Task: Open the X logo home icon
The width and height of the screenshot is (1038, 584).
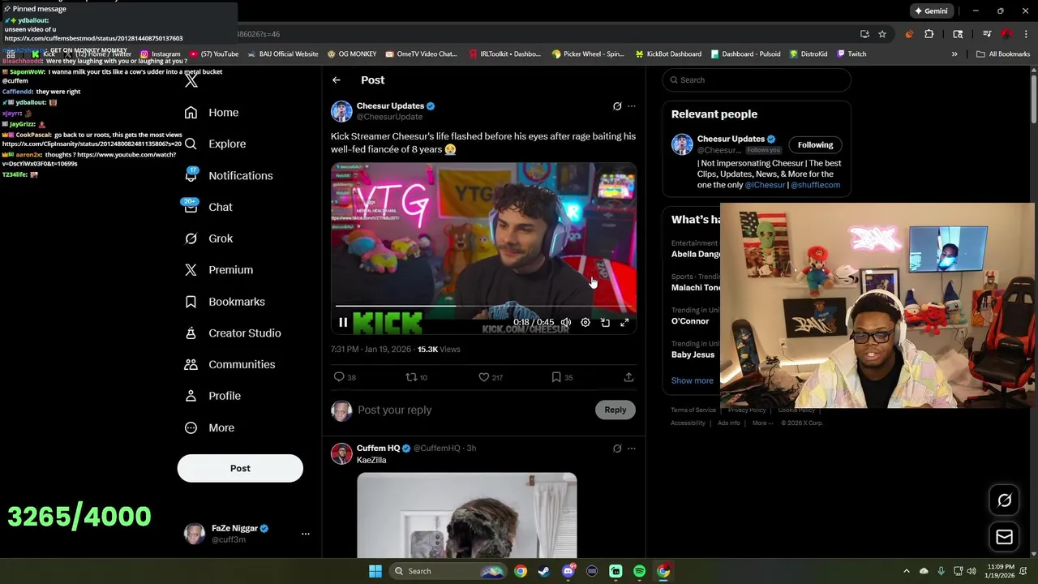Action: 191,80
